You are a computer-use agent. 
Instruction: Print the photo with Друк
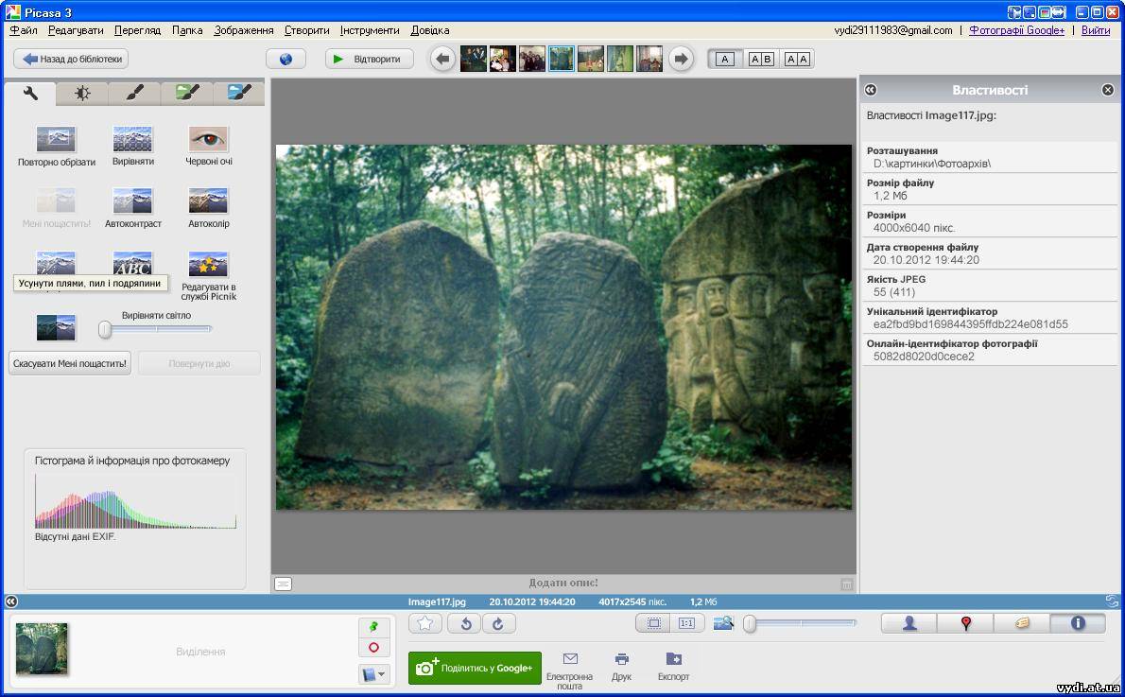point(621,667)
